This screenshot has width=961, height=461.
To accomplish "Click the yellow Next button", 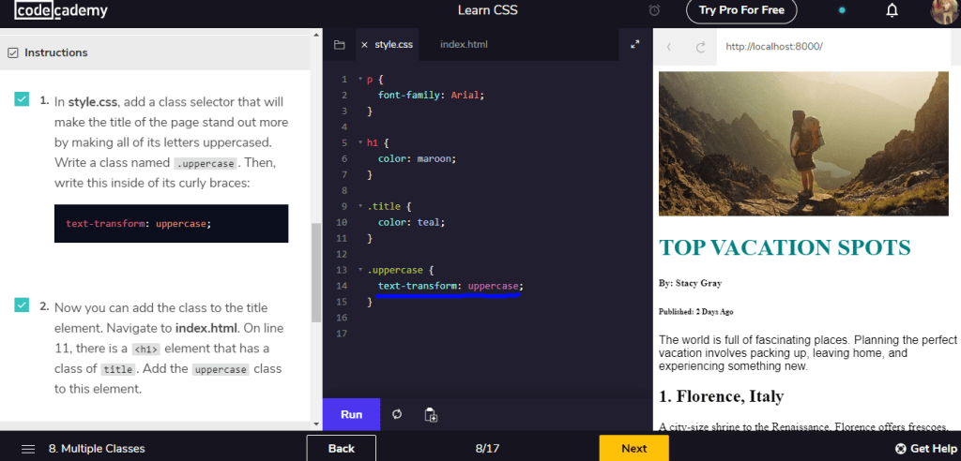I will [633, 448].
